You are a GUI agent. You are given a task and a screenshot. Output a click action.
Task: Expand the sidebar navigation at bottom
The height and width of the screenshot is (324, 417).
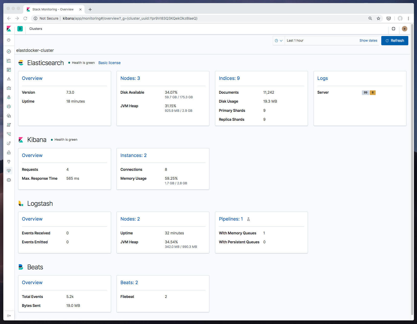(x=9, y=316)
